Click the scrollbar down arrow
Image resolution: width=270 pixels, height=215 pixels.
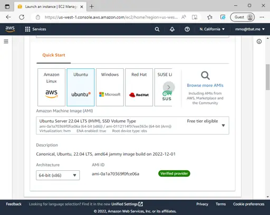pos(268,197)
